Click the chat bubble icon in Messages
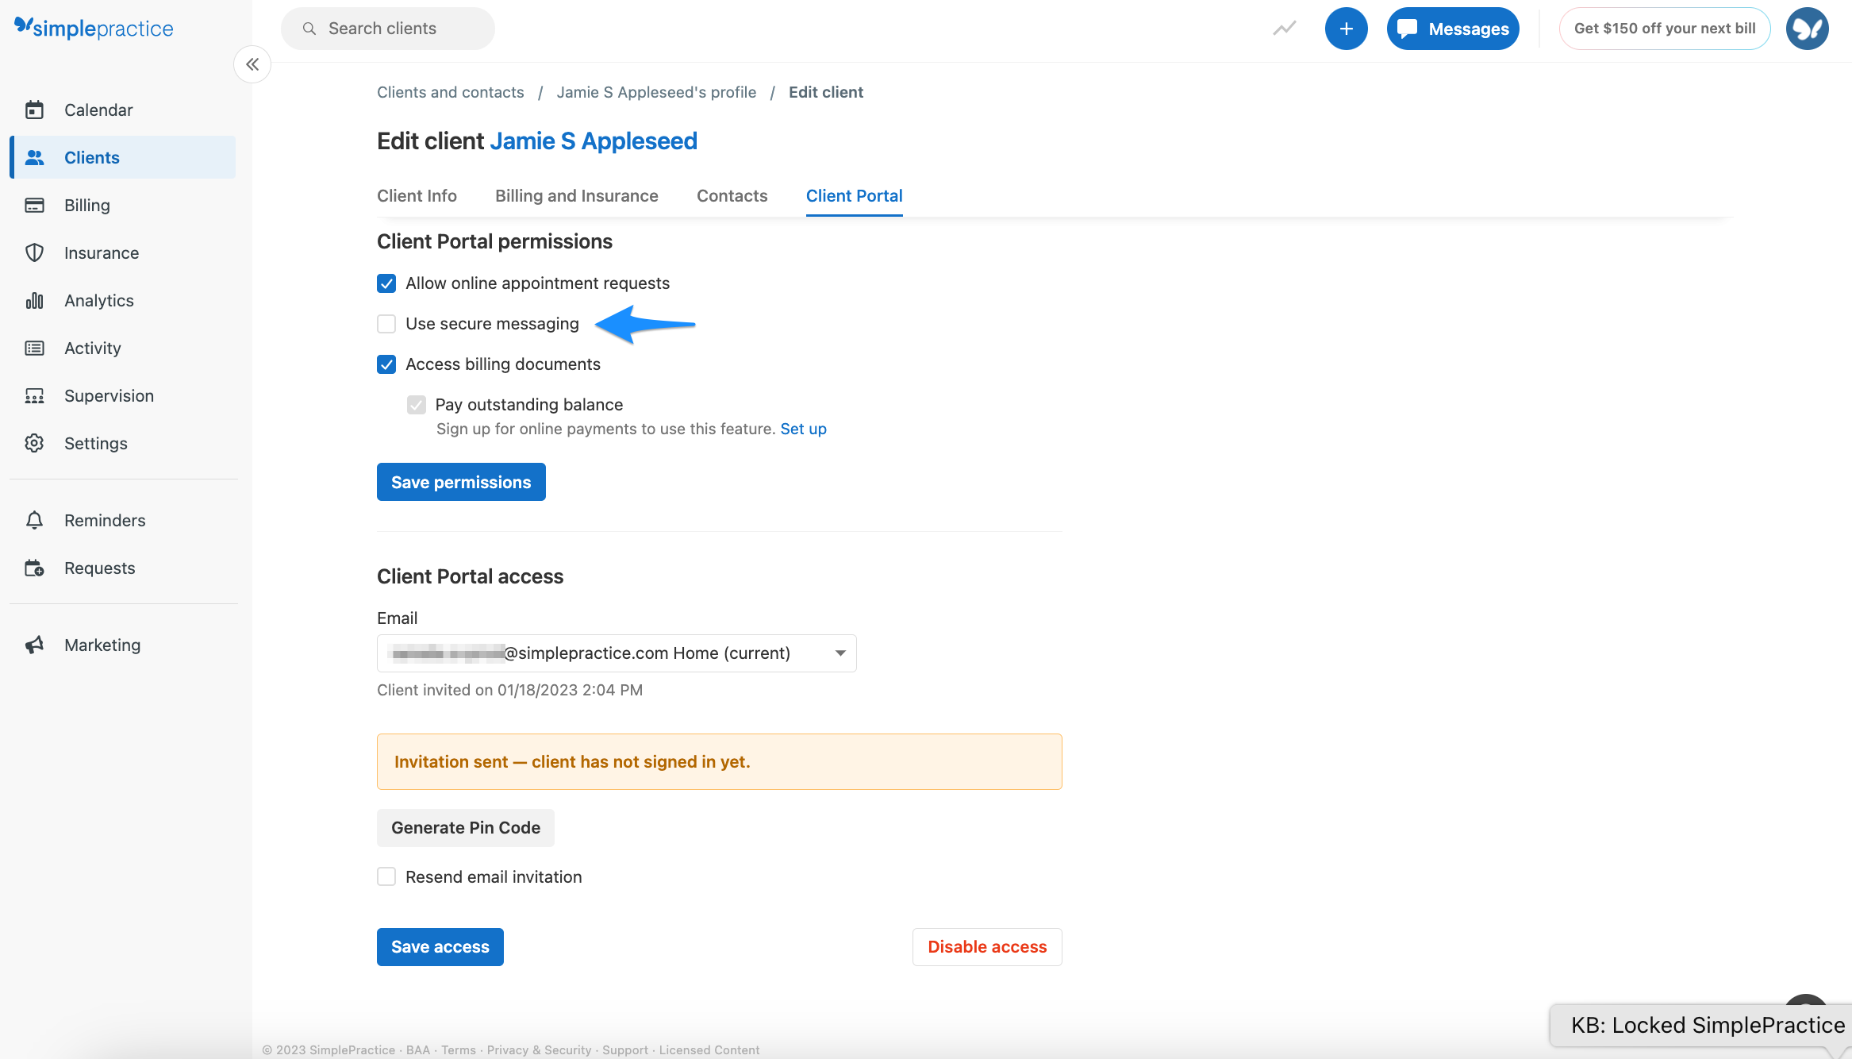1852x1059 pixels. (x=1407, y=29)
